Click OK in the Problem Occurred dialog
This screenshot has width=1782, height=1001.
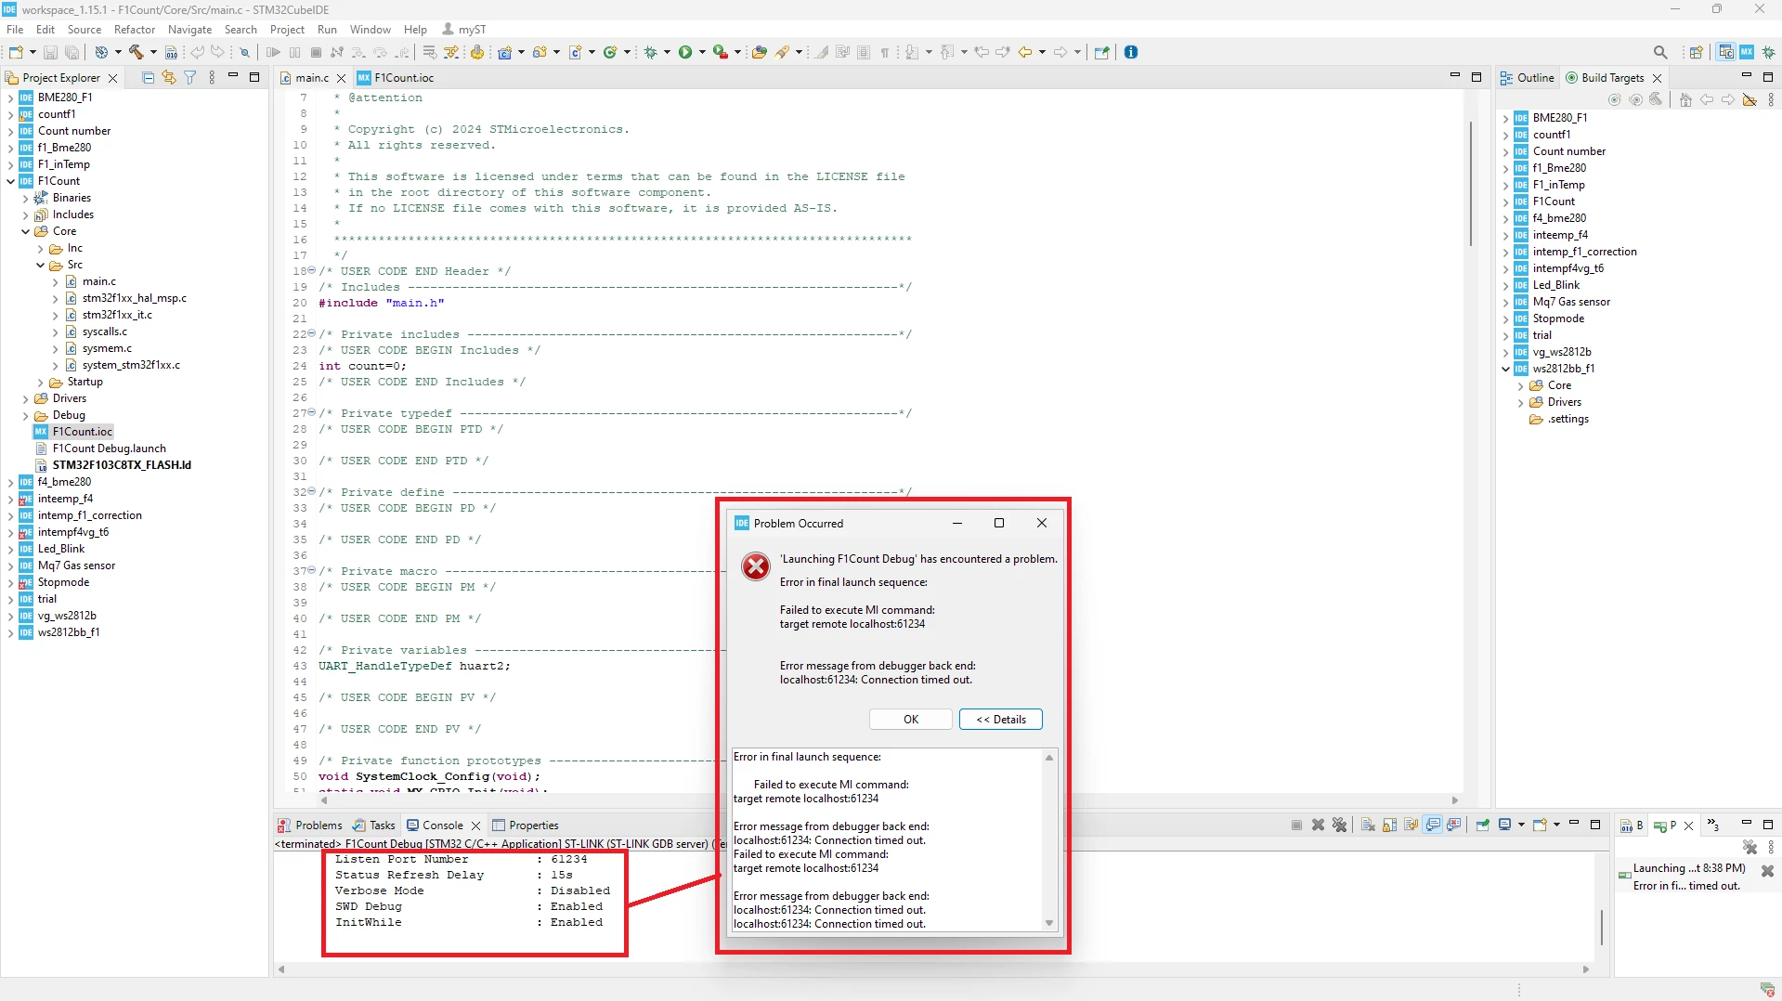pos(911,720)
